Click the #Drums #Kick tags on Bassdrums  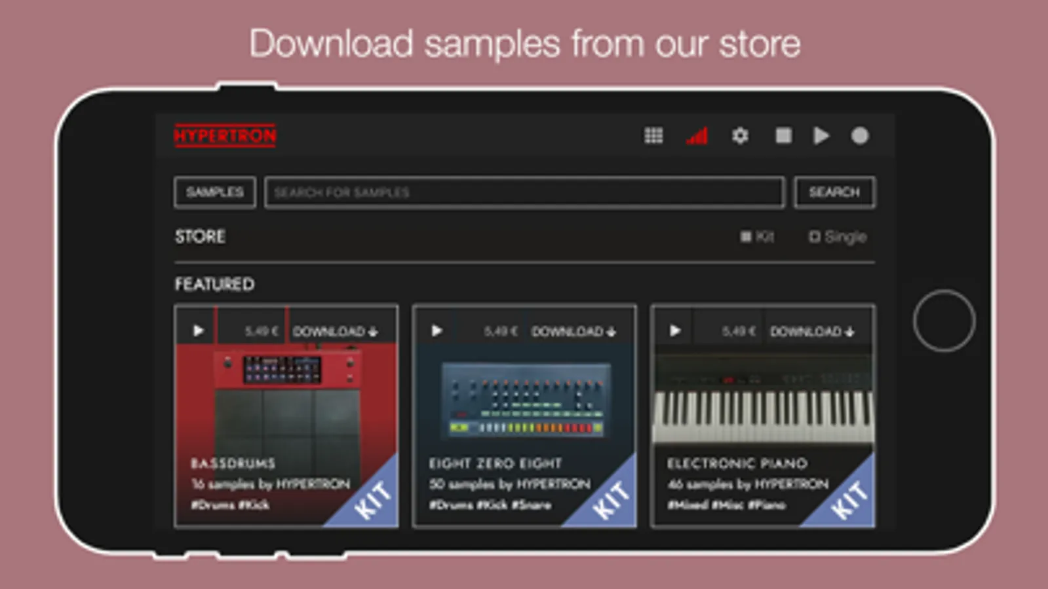[x=230, y=505]
